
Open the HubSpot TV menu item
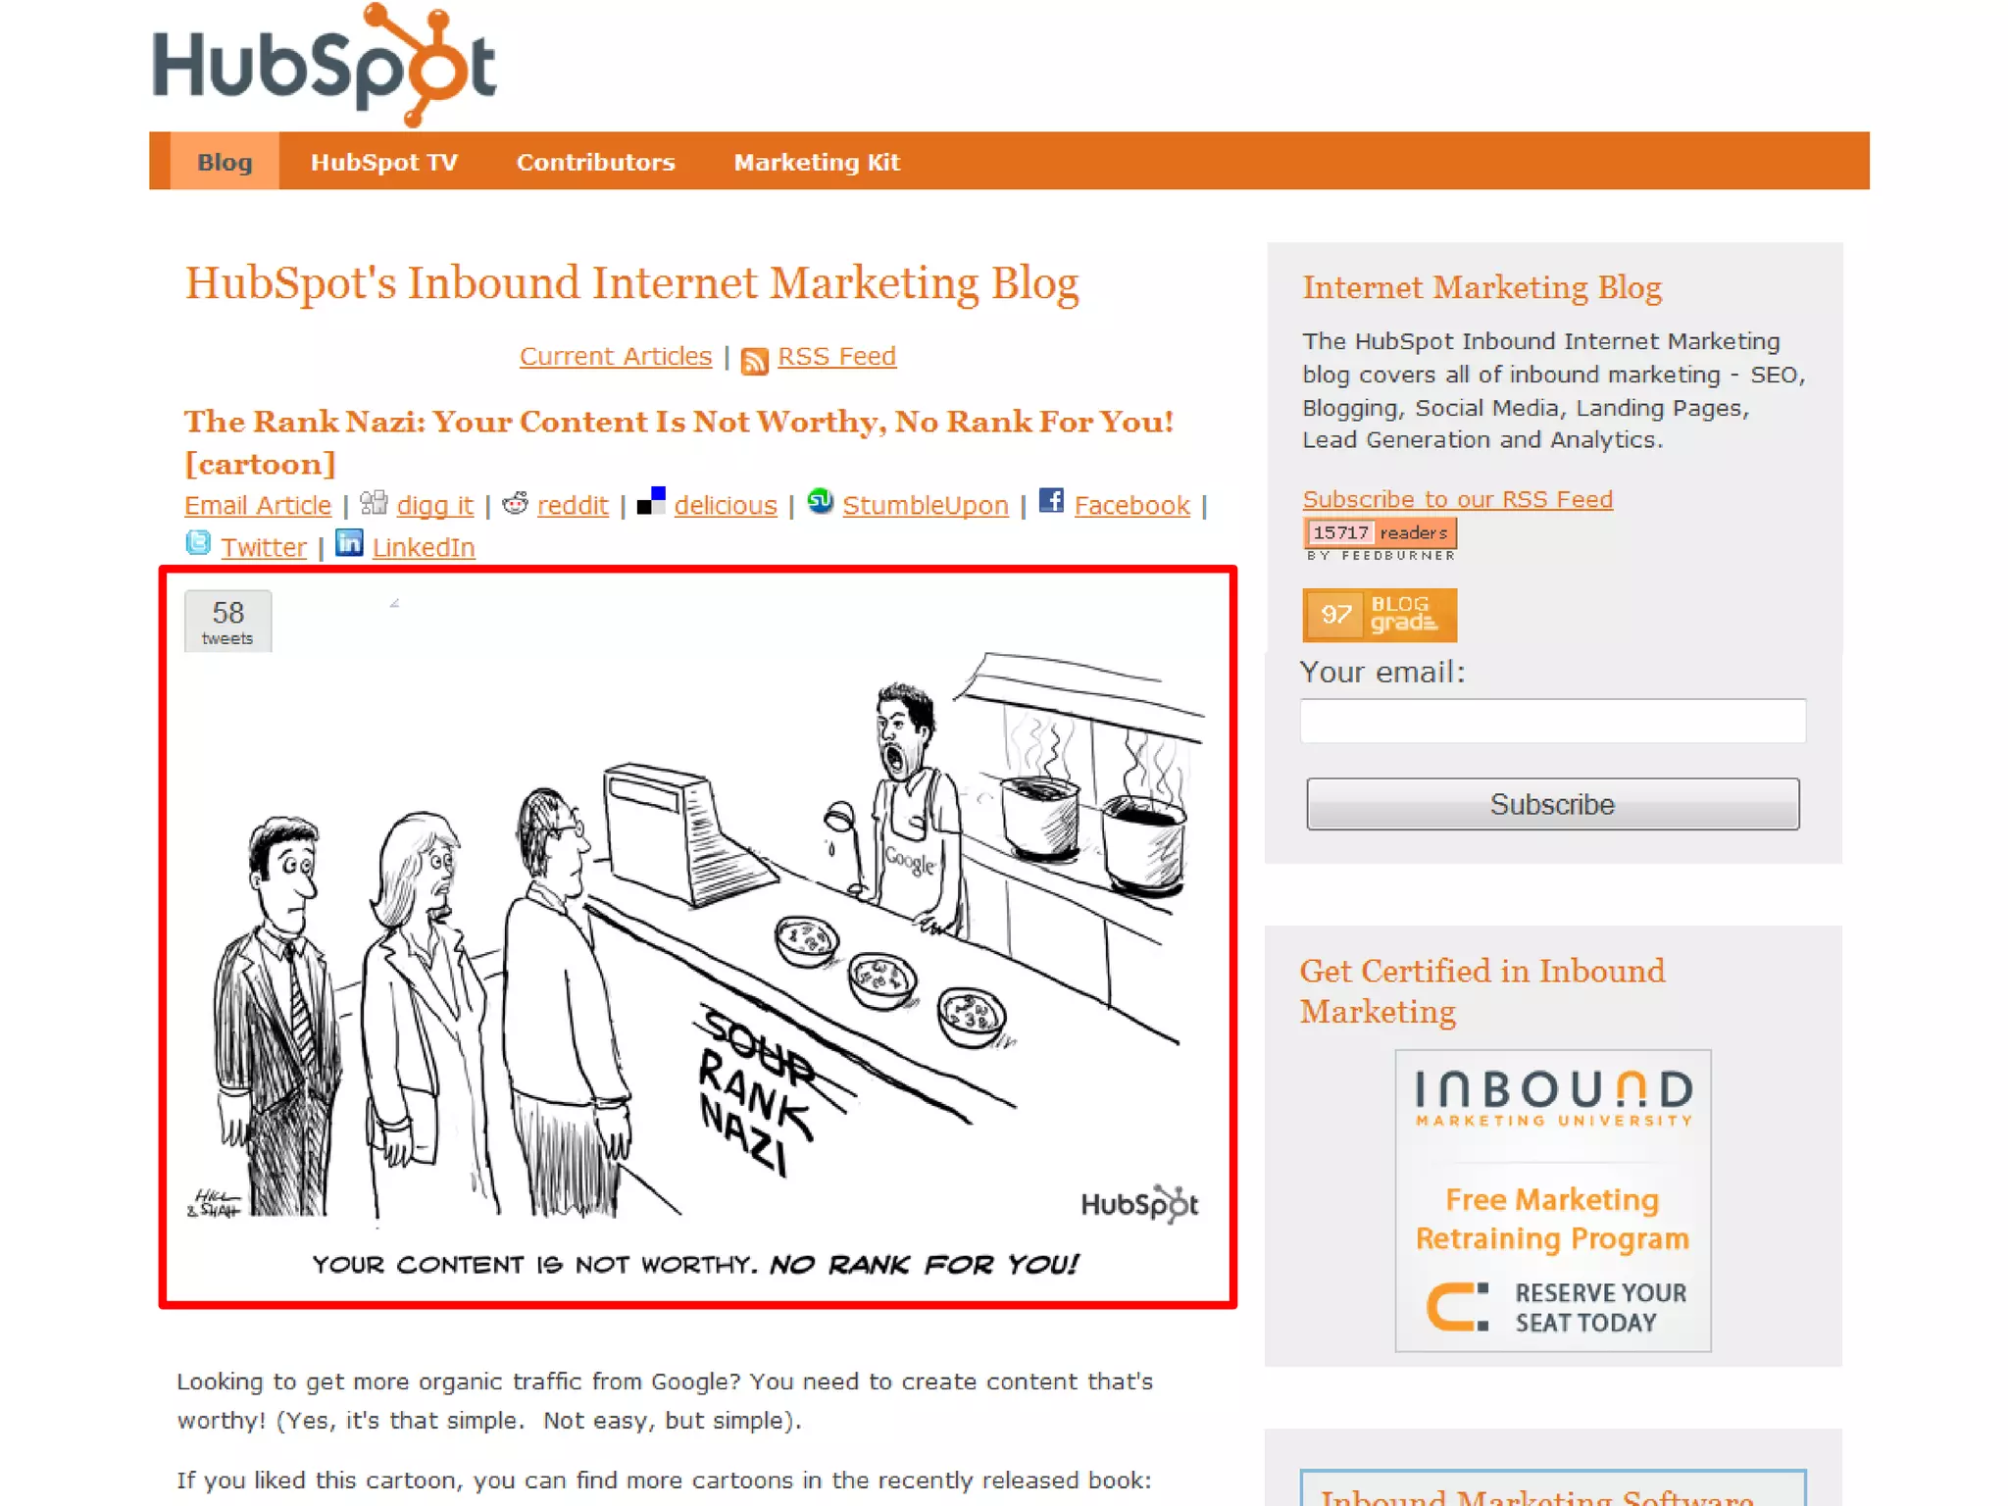point(384,162)
